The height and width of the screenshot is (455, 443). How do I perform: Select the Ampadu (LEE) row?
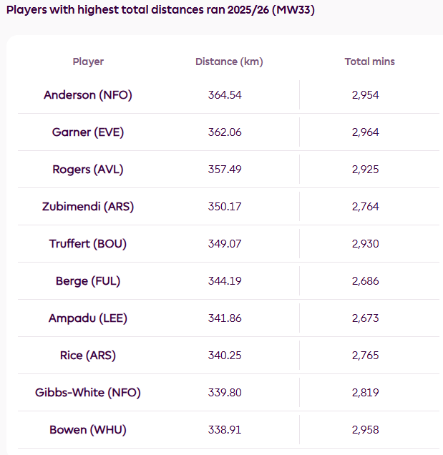pos(228,318)
